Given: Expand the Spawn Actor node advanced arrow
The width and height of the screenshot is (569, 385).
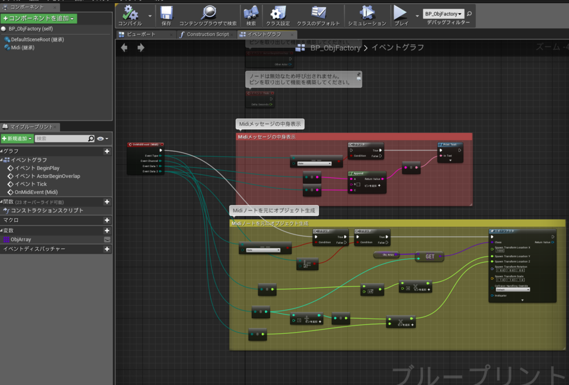Looking at the screenshot, I should pyautogui.click(x=522, y=300).
